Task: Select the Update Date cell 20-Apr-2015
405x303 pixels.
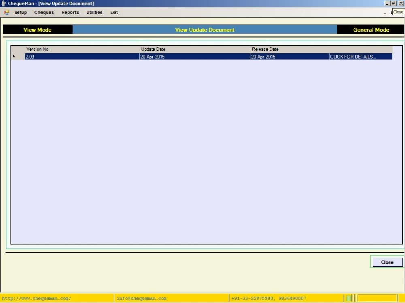Action: click(x=194, y=57)
